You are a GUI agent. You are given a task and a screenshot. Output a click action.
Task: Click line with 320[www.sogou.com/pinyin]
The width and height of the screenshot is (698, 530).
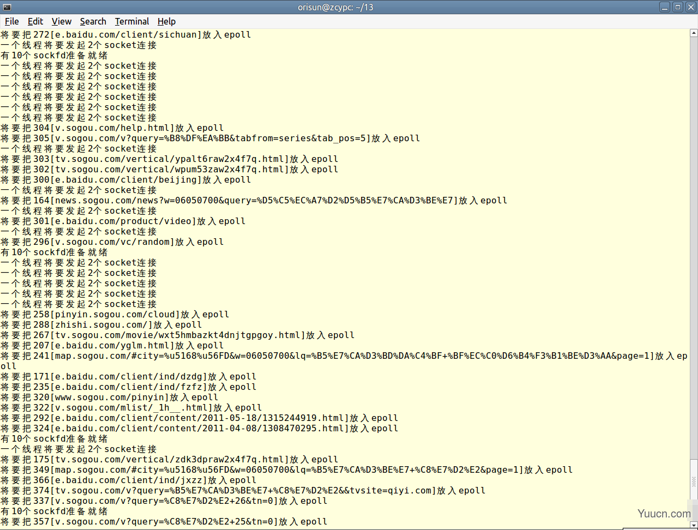coord(110,397)
